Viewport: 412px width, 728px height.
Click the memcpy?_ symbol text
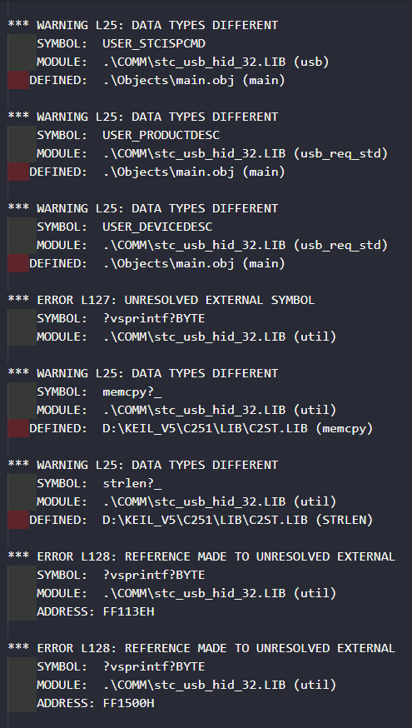coord(132,391)
